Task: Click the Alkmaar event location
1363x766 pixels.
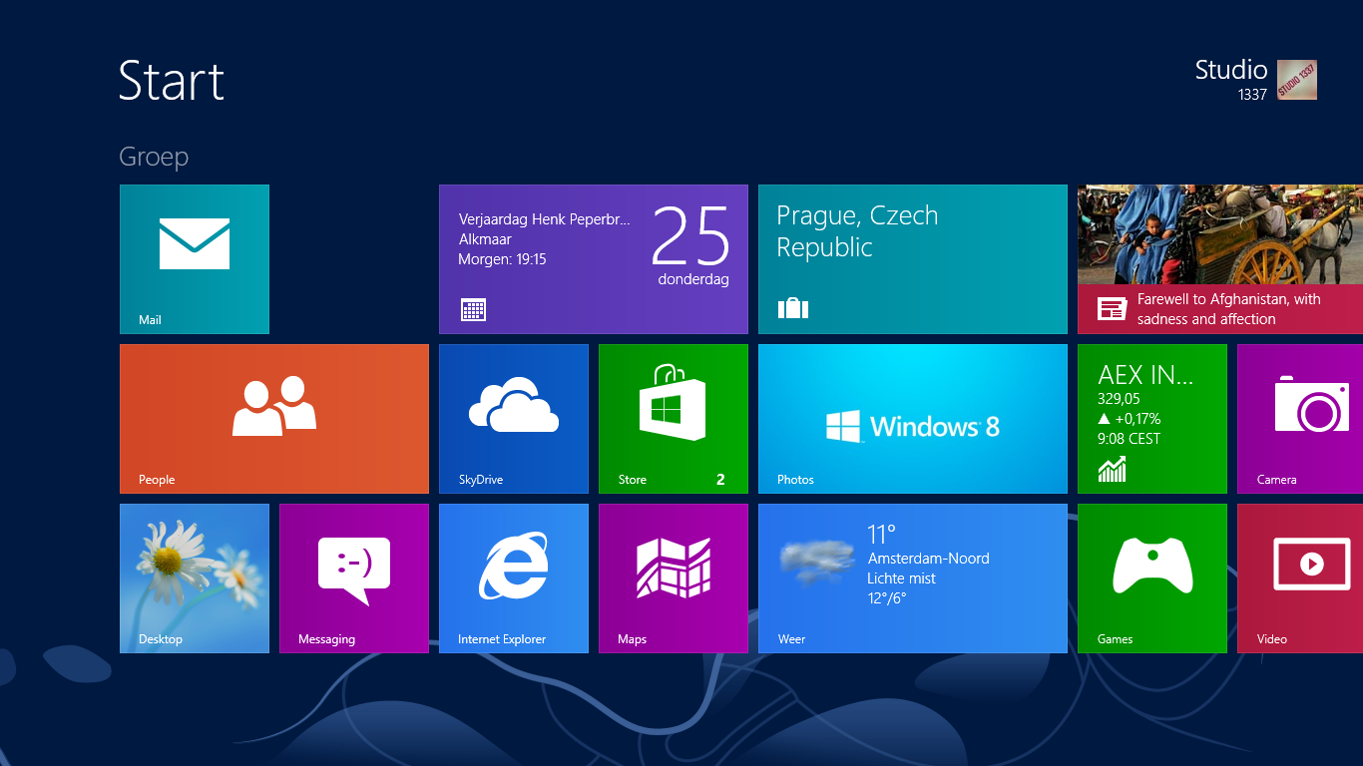Action: (x=485, y=239)
